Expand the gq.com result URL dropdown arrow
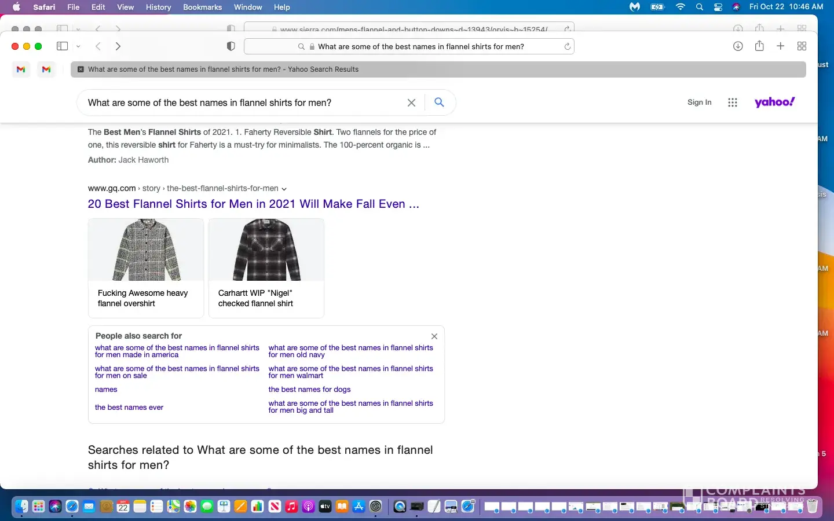 click(x=284, y=189)
